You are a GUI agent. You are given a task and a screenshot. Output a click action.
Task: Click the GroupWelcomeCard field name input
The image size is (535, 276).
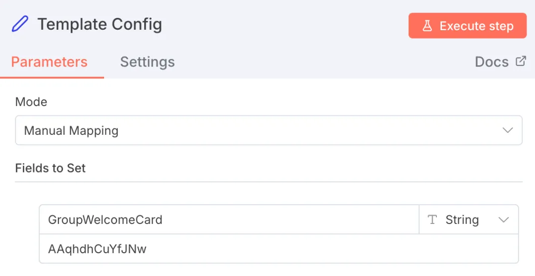point(229,220)
